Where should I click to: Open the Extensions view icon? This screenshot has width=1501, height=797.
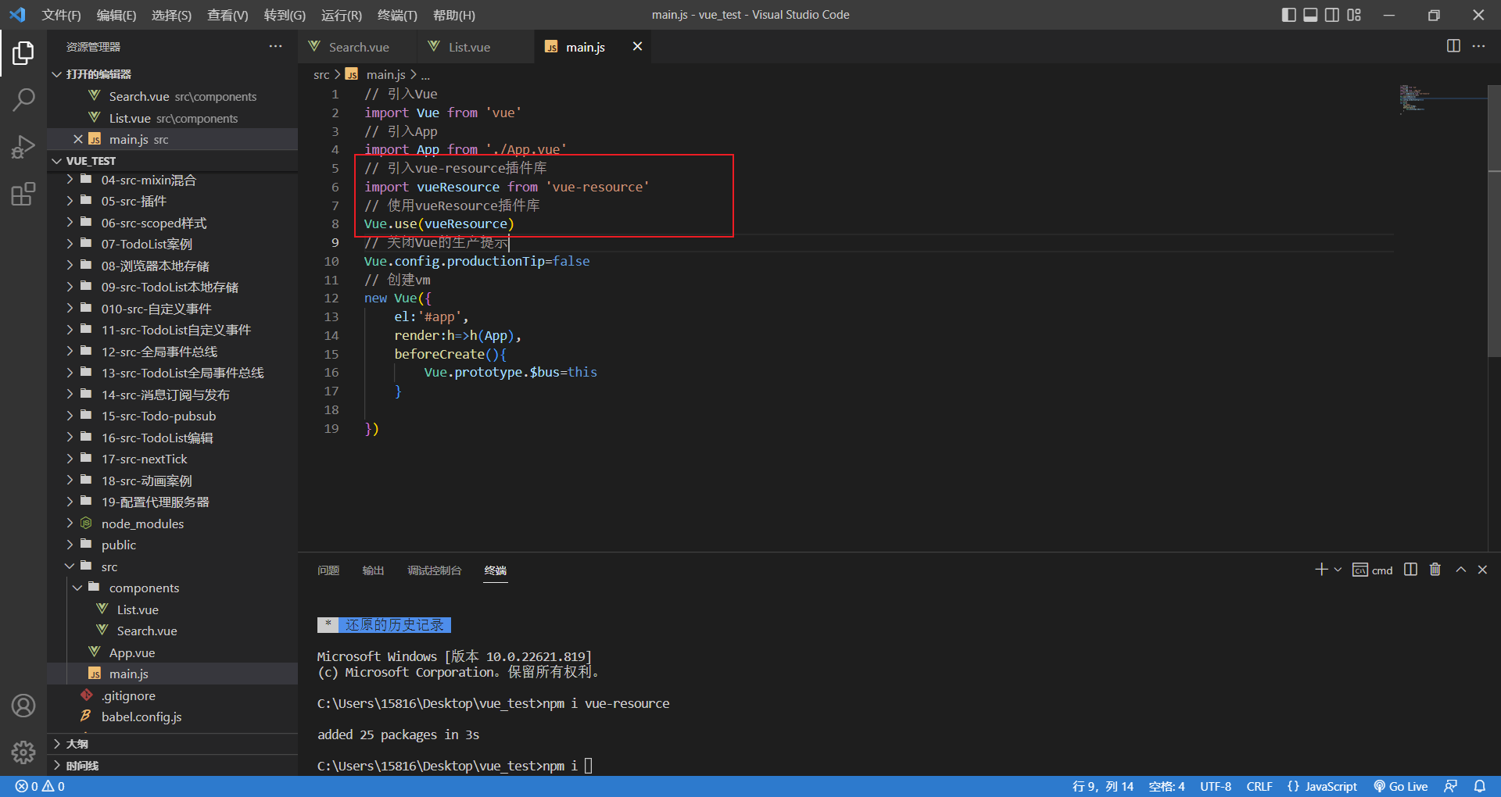coord(23,194)
